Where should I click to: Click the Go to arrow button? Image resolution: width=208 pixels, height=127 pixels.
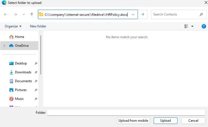[x=143, y=14]
